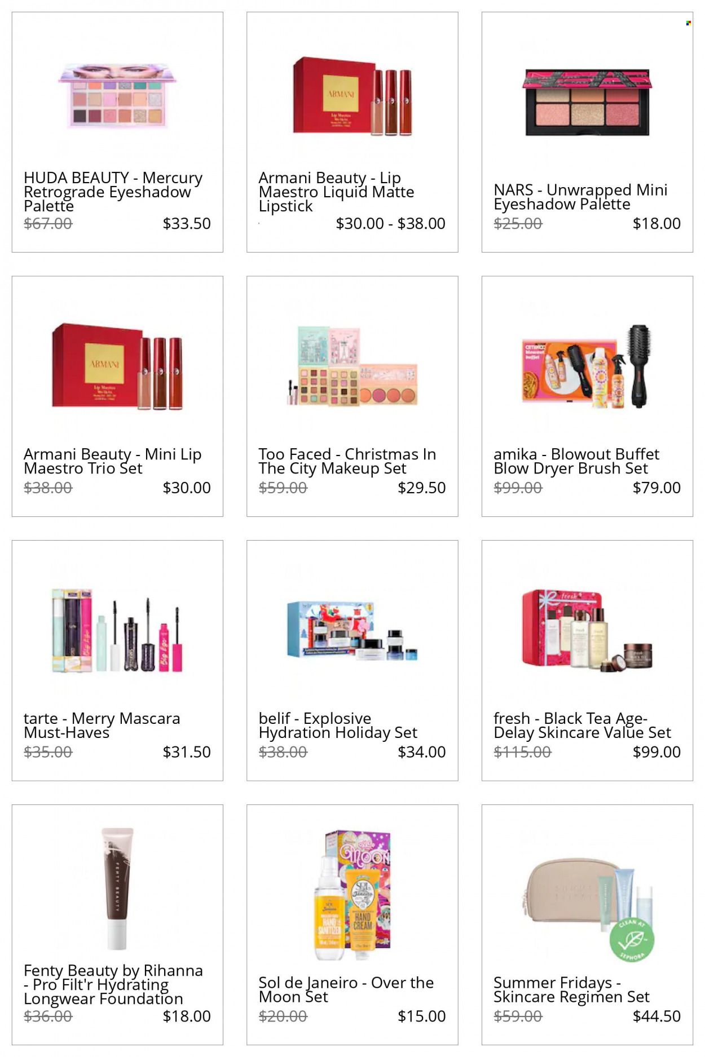Select the fresh Black Tea Age-Delay Skincare title

(582, 726)
